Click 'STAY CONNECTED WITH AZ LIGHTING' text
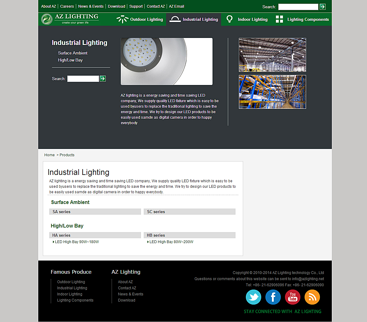 tap(283, 312)
